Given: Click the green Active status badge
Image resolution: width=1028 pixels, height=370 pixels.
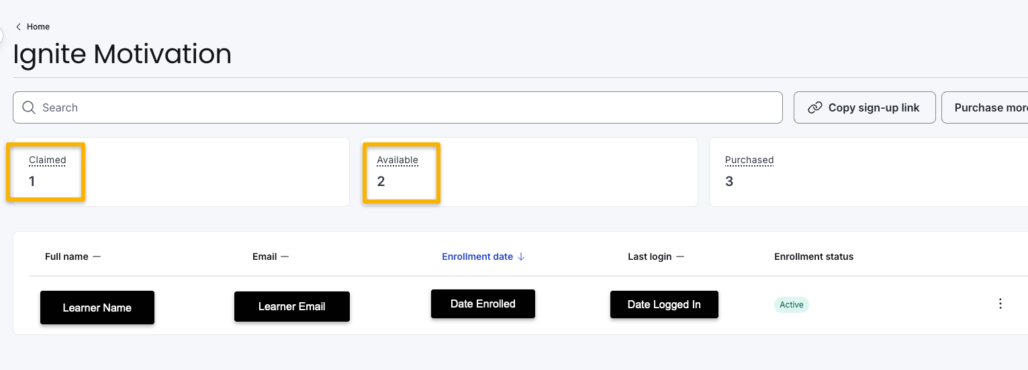Looking at the screenshot, I should (791, 305).
